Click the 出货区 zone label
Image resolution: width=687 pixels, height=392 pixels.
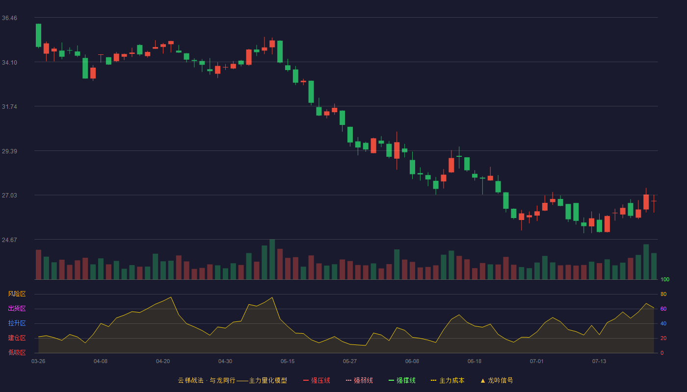tap(17, 309)
